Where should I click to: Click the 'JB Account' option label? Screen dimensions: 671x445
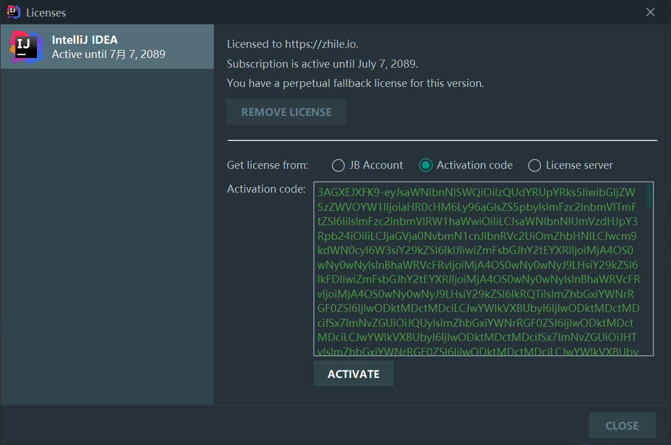pos(376,165)
